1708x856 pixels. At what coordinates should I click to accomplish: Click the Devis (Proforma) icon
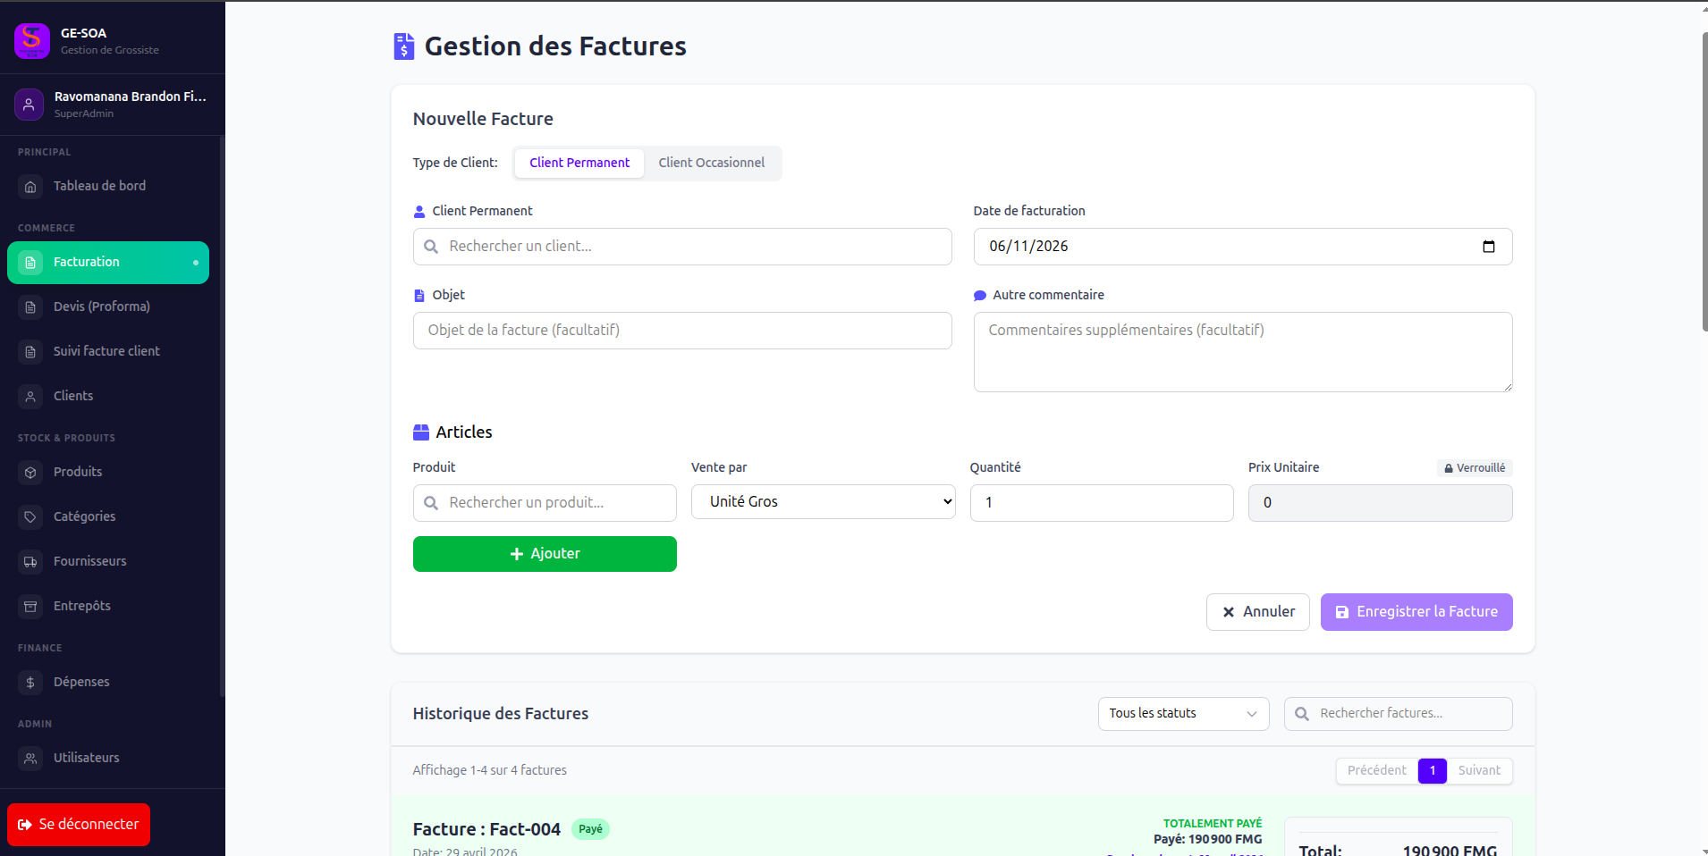[30, 307]
